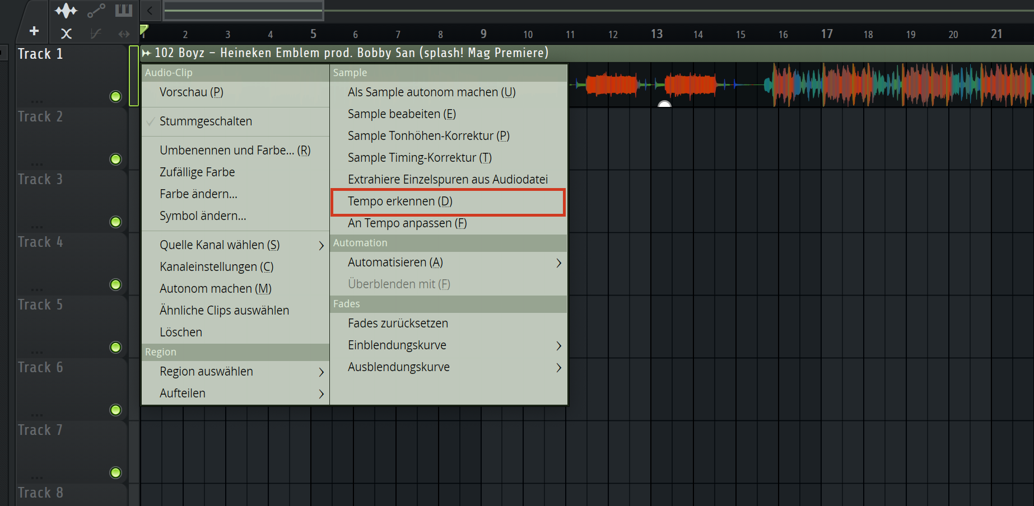Click the greyed curve icon
Screen dimensions: 1034x506
click(x=96, y=34)
